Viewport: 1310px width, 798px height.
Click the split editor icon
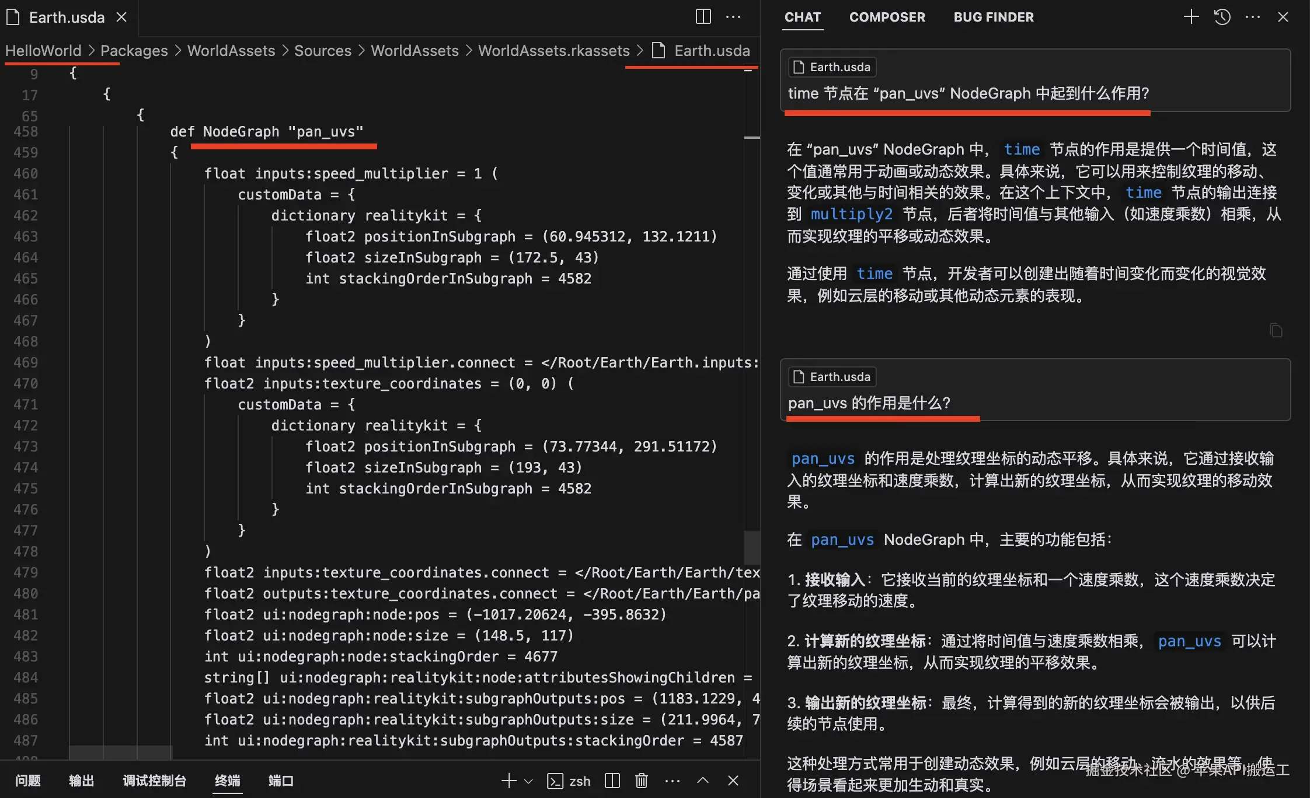tap(703, 17)
